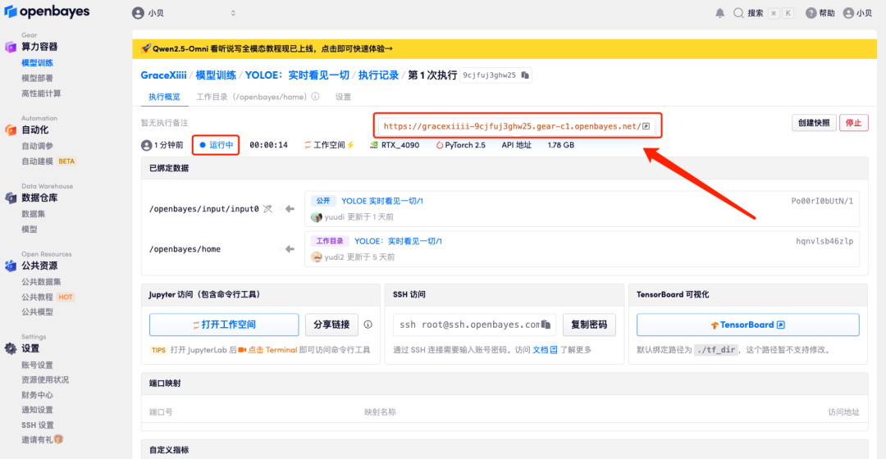Screen dimensions: 886x459
Task: Click the 设置 gear icon in sidebar
Action: click(11, 348)
